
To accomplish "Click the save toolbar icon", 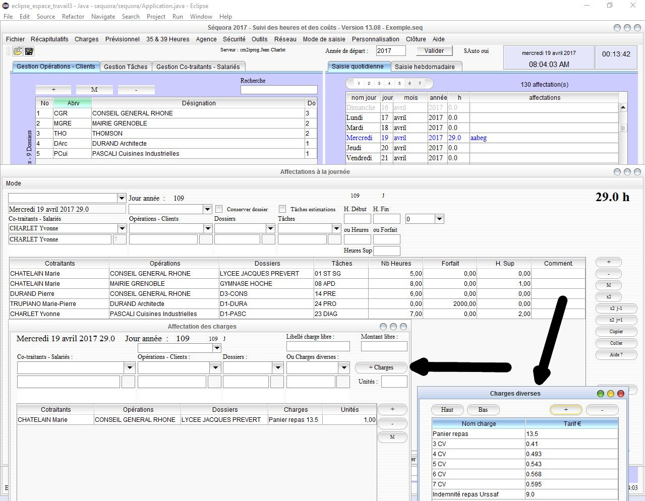I will [x=28, y=51].
